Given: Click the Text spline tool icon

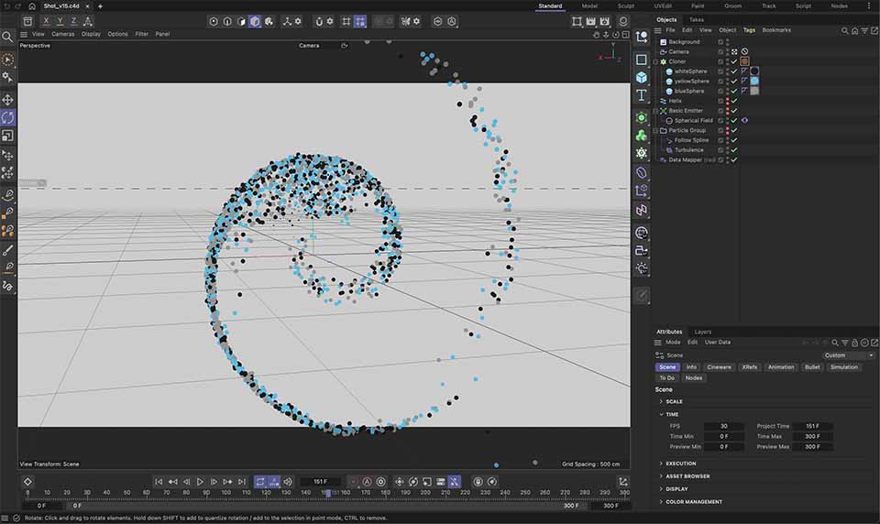Looking at the screenshot, I should (642, 95).
